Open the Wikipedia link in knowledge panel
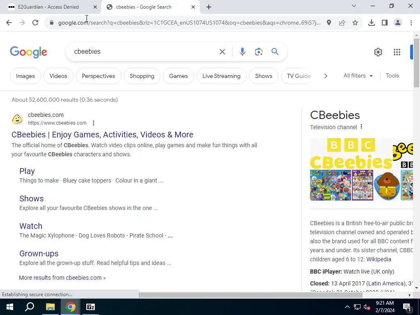This screenshot has width=420, height=315. (379, 259)
